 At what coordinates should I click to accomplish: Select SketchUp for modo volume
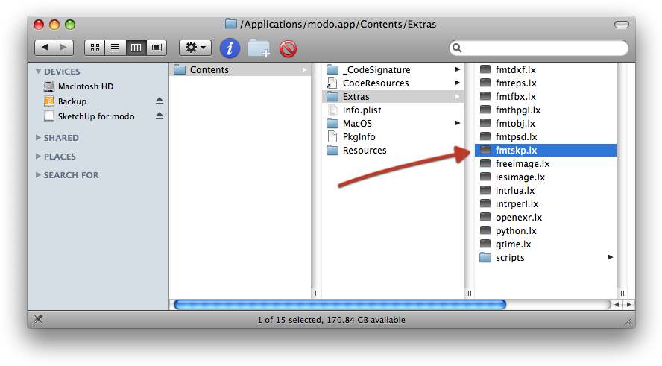(x=96, y=116)
